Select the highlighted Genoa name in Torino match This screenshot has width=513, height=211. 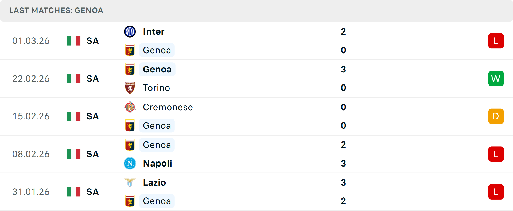tap(157, 69)
